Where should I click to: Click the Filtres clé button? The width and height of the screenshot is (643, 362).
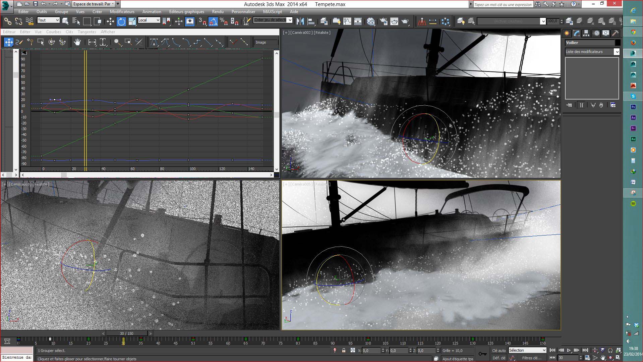pos(531,358)
